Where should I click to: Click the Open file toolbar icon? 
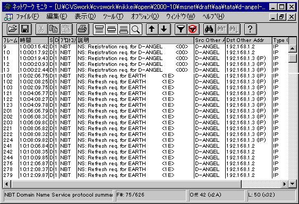tap(13, 29)
